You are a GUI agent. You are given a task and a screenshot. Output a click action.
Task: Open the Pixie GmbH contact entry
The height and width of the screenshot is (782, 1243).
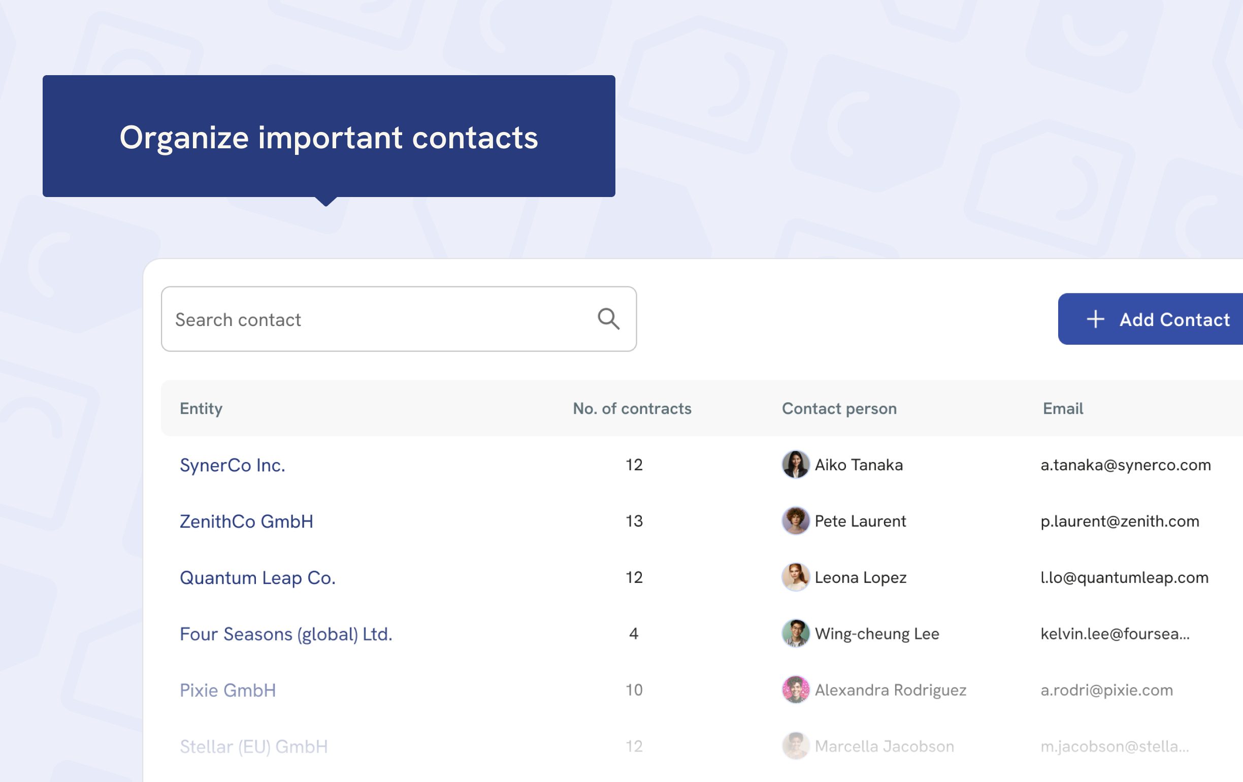(227, 690)
